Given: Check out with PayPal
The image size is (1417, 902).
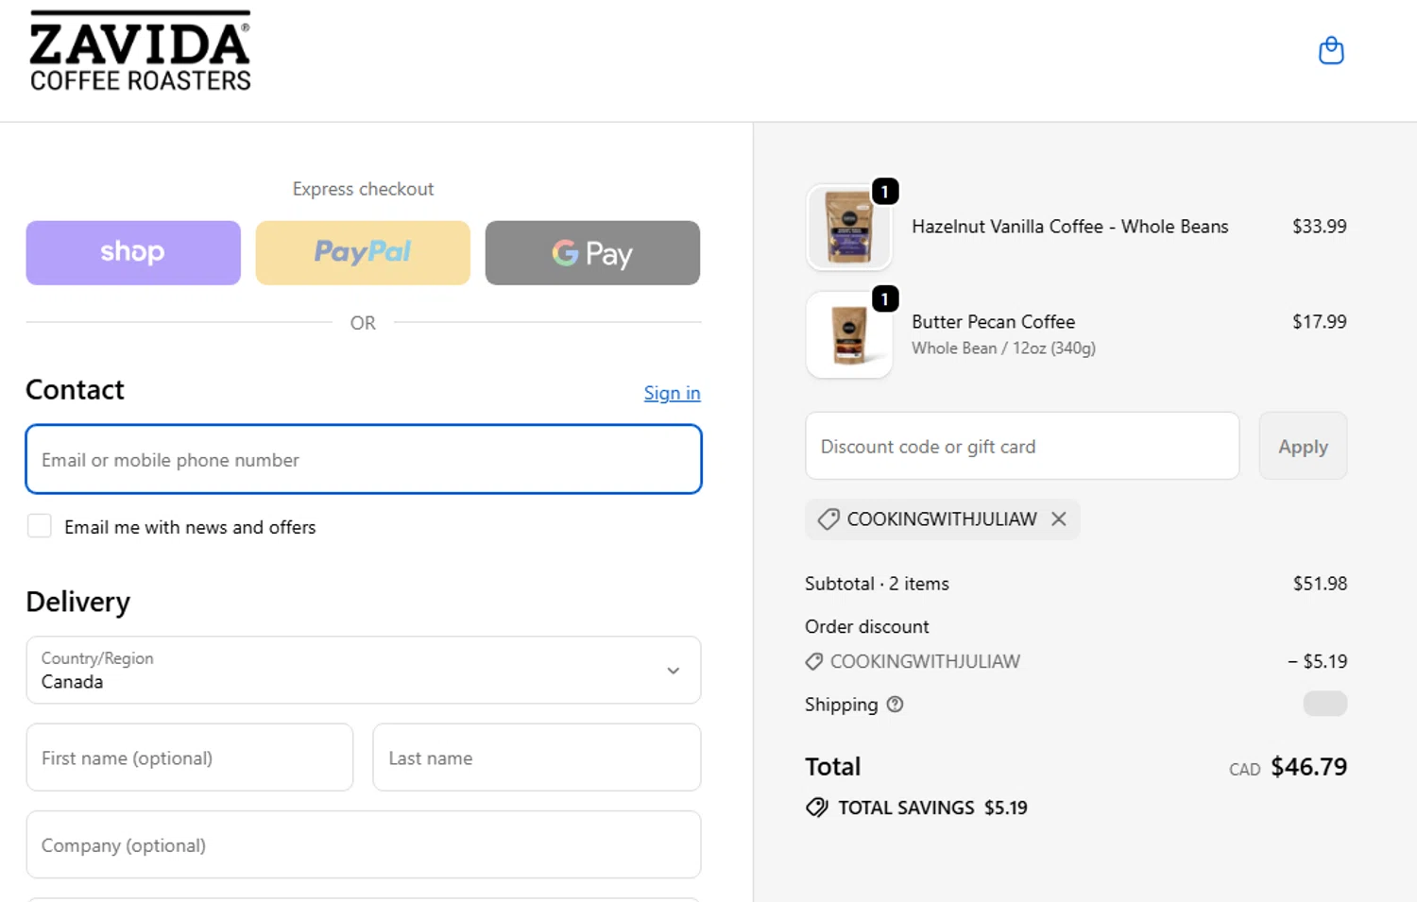Looking at the screenshot, I should [363, 252].
